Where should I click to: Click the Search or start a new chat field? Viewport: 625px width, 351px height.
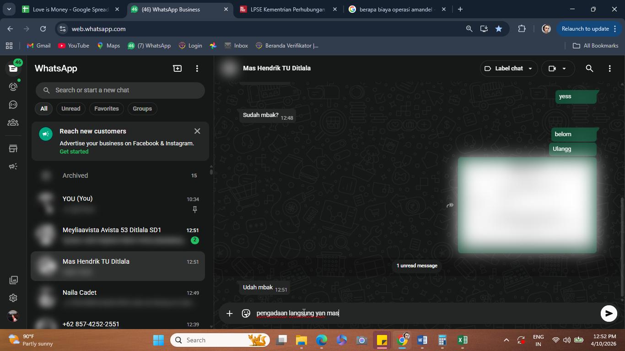pos(120,90)
